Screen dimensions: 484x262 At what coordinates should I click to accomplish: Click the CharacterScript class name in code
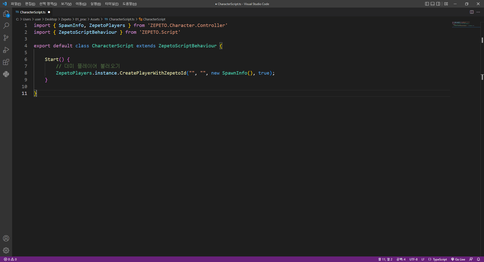coord(113,46)
